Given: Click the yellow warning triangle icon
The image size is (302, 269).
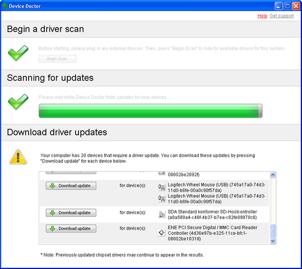Looking at the screenshot, I should click(18, 157).
